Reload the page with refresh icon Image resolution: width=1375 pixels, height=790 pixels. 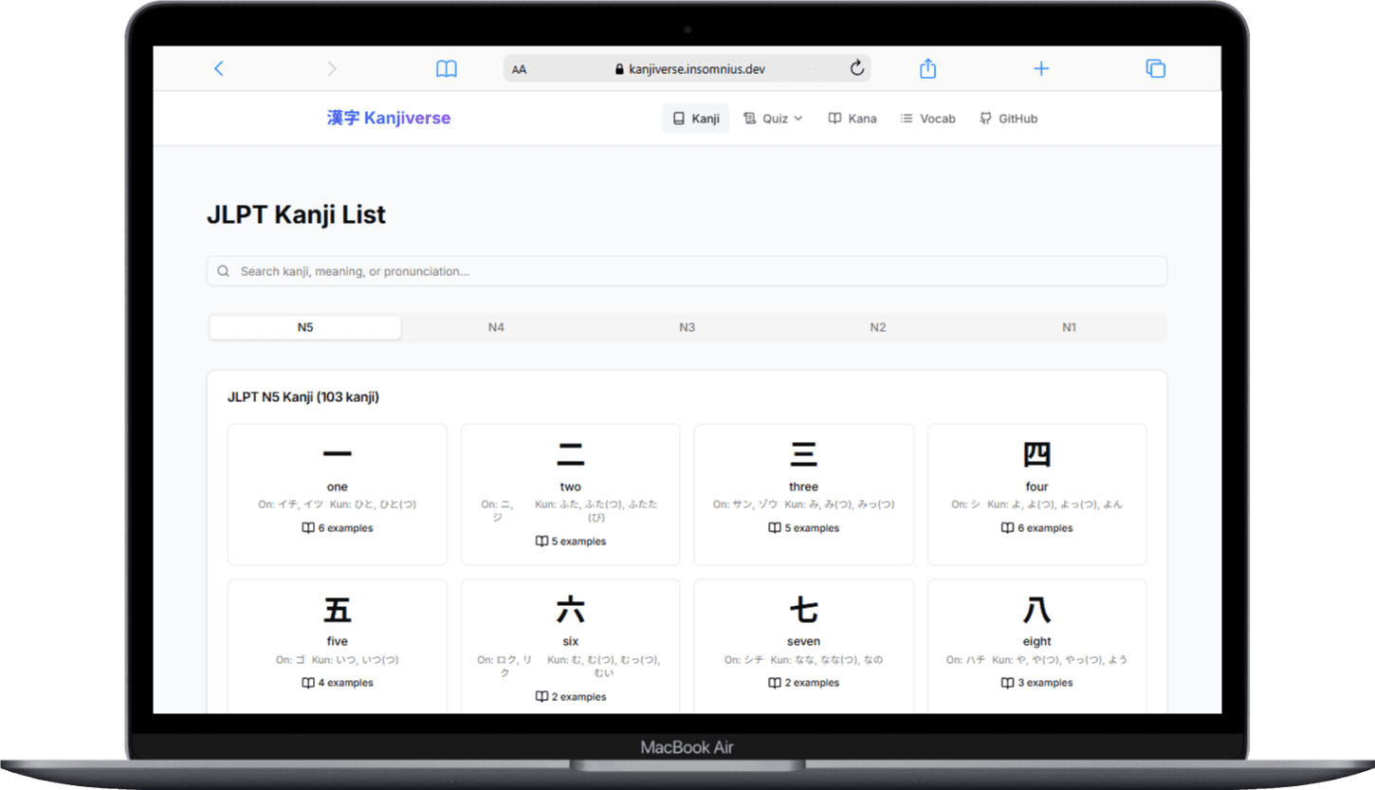pyautogui.click(x=857, y=68)
